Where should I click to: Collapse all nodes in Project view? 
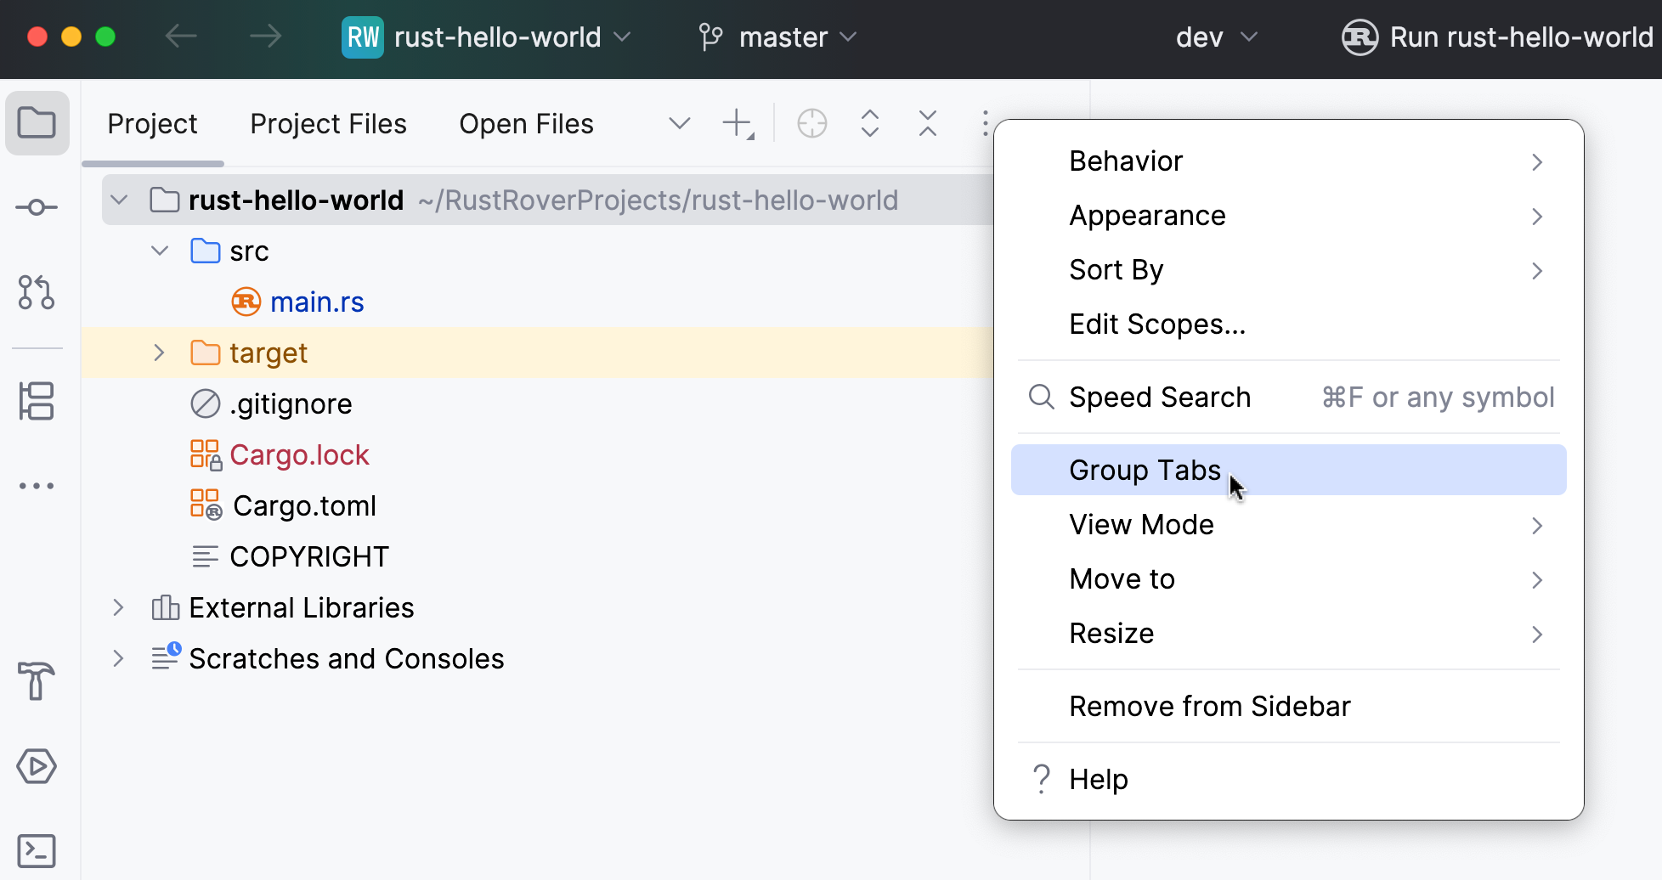[927, 123]
